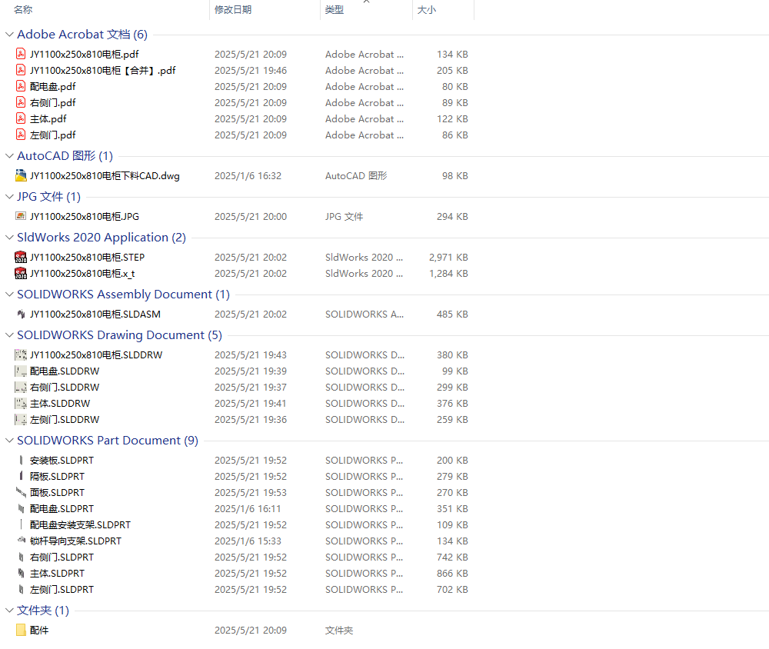Select the 配件 folder name
Screen dimensions: 769x649
(39, 630)
